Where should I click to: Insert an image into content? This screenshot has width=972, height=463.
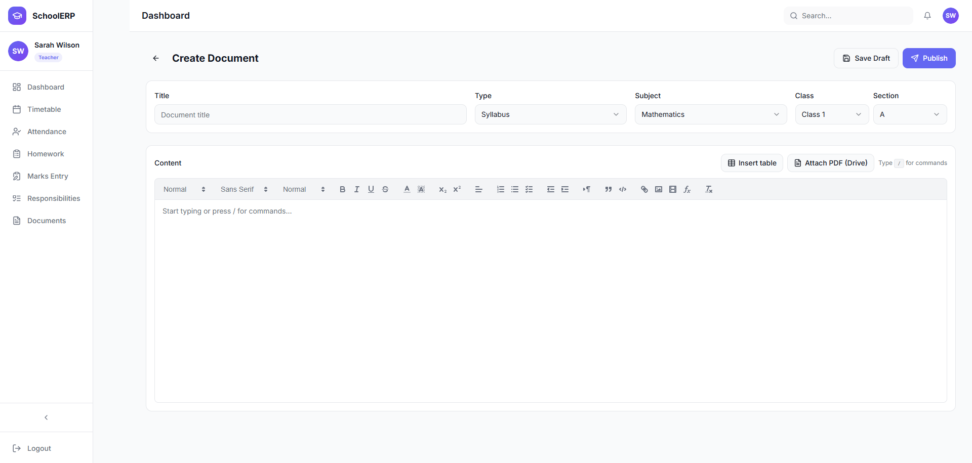[x=658, y=189]
